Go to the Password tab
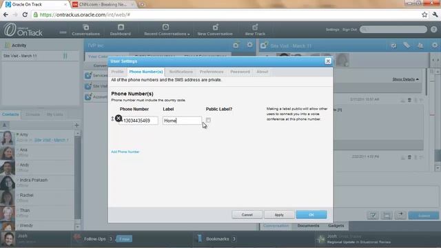This screenshot has height=248, width=441. tap(240, 72)
